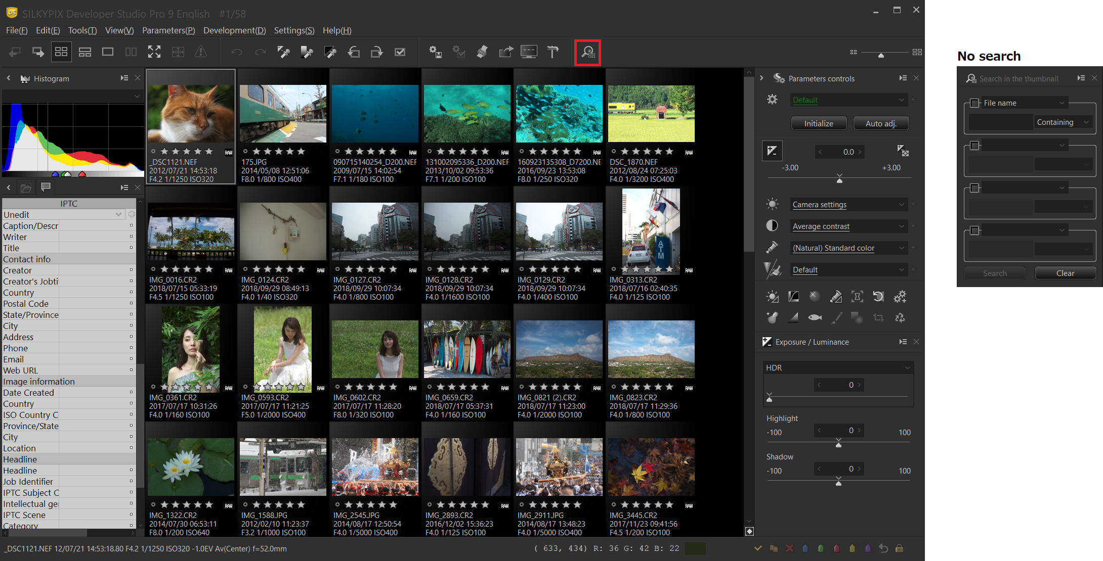This screenshot has width=1103, height=561.
Task: Open the fish-shaped underwater photo tool
Action: [815, 318]
